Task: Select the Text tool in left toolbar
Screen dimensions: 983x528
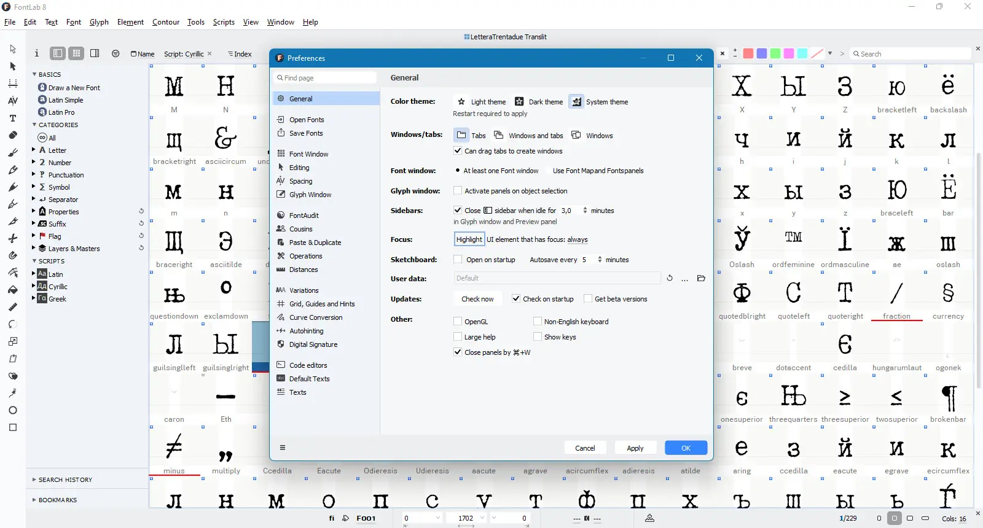Action: [x=13, y=118]
